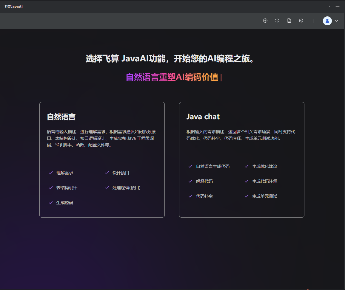The image size is (345, 290).
Task: Click the checkmark beside 生成代码注释
Action: 247,181
